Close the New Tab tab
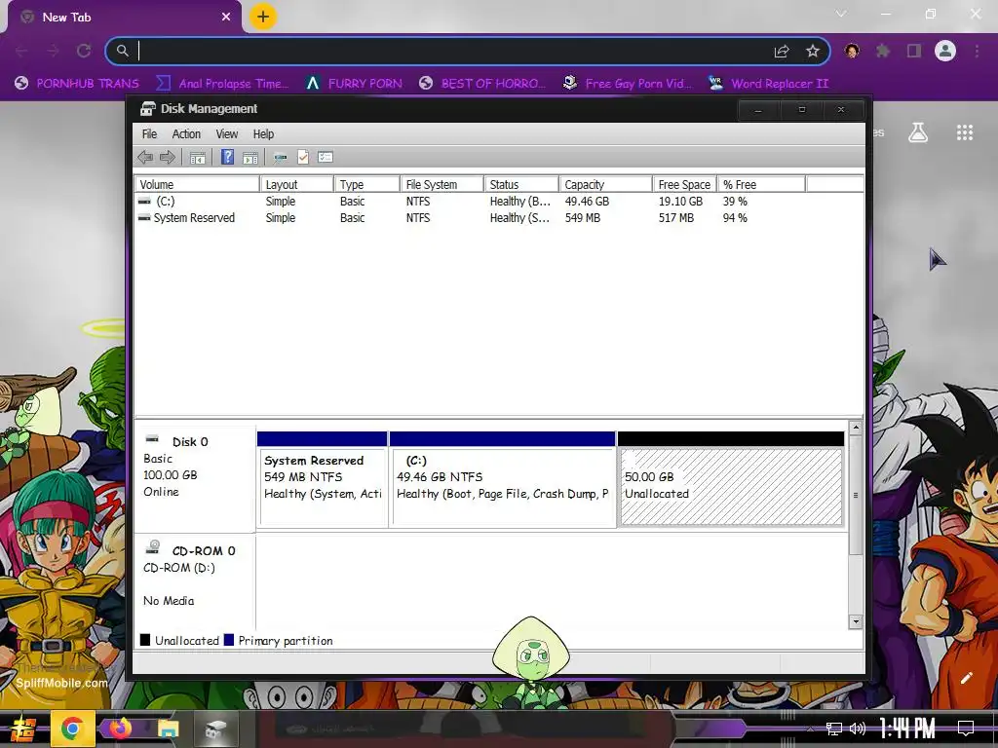This screenshot has height=748, width=998. click(226, 18)
